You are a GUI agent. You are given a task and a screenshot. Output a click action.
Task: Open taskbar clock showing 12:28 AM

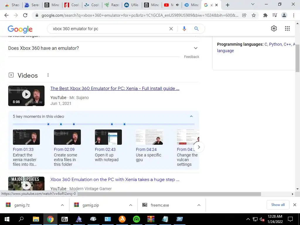275,219
